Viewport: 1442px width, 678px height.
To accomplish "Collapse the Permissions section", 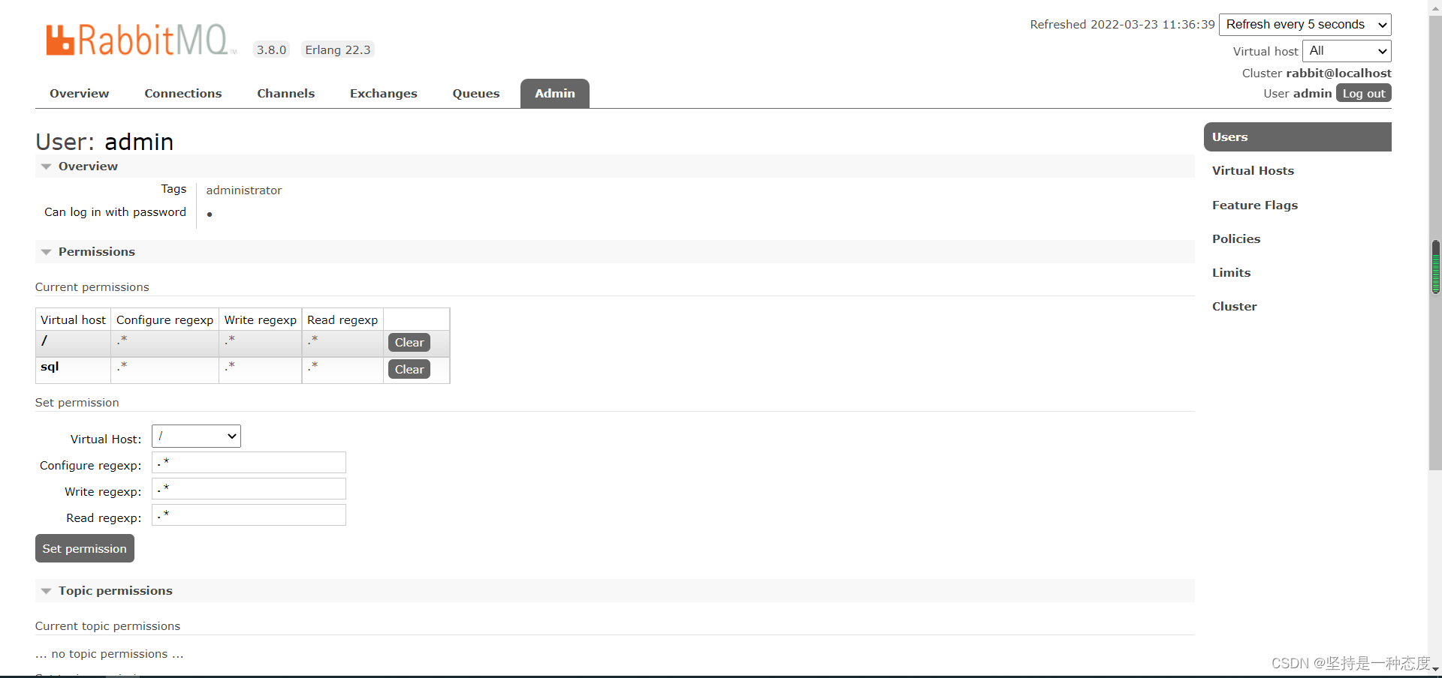I will point(47,252).
